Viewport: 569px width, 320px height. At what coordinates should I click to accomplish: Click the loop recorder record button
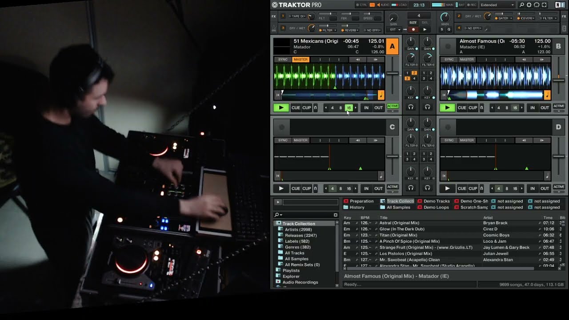point(413,29)
